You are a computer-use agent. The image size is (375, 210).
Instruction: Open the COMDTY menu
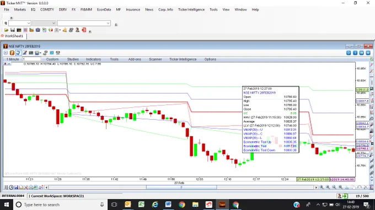pos(47,9)
